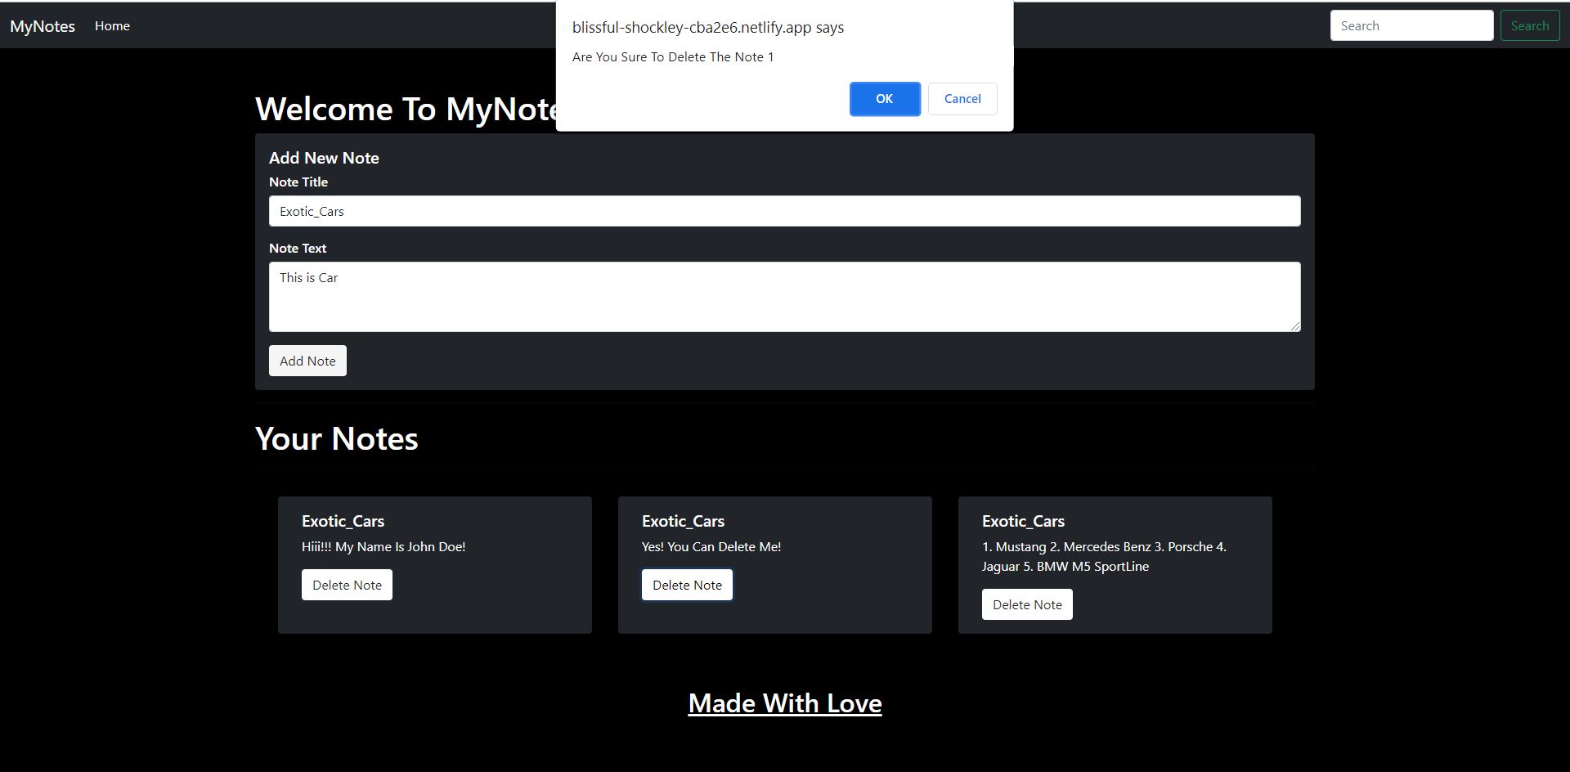Grab the Note Text resize handle
The image size is (1570, 772).
click(x=1295, y=326)
